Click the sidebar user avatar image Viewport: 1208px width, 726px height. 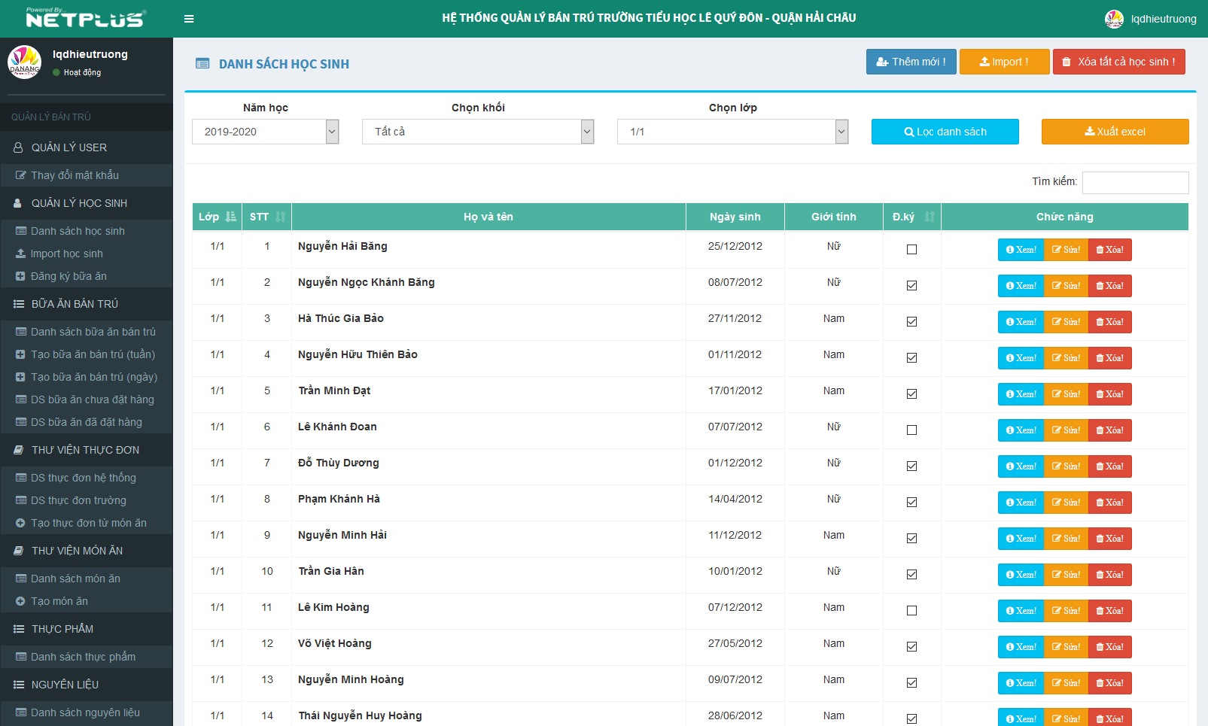24,62
